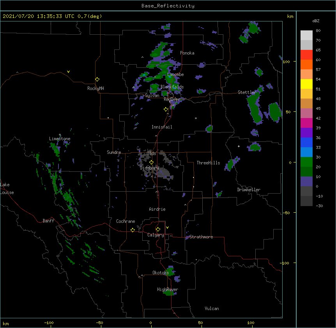The image size is (336, 328).
Task: Click the Banff town label
Action: click(48, 221)
